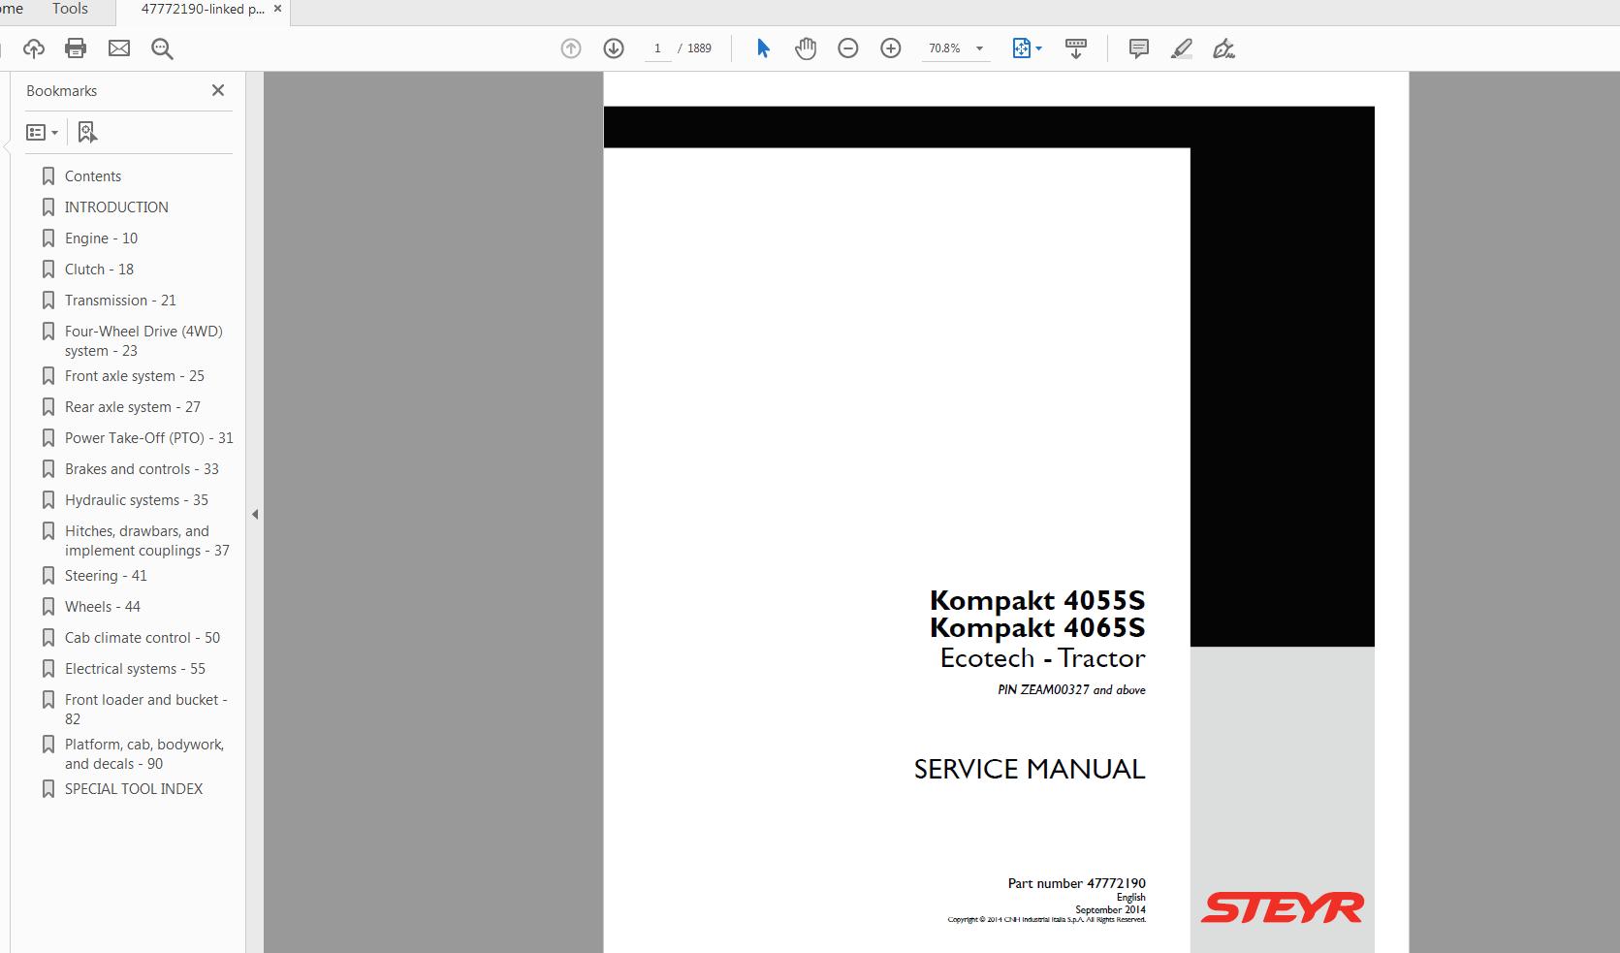
Task: Click the bookmark icon beside Transmission - 21
Action: click(48, 301)
